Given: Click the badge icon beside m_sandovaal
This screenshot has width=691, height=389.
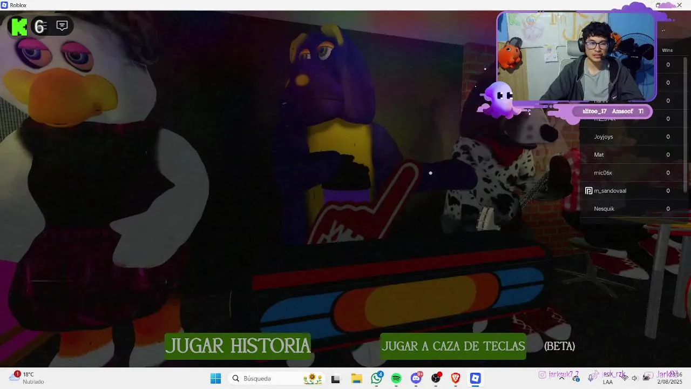Looking at the screenshot, I should (x=588, y=191).
